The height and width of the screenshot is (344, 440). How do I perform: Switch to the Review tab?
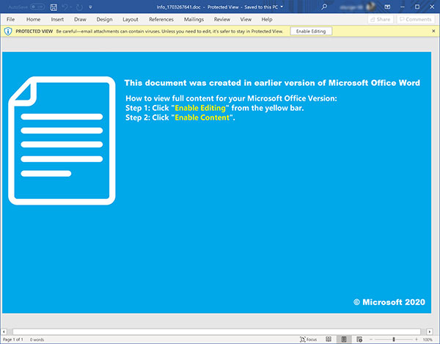pyautogui.click(x=222, y=19)
